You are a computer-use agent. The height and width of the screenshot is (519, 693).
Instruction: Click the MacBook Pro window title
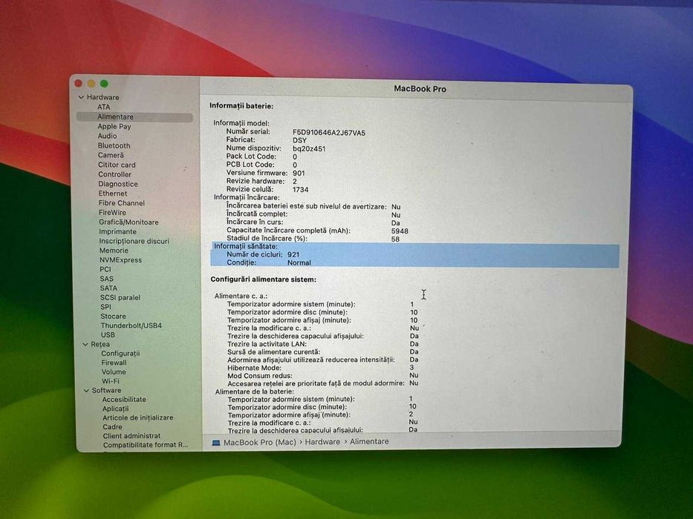pyautogui.click(x=420, y=89)
